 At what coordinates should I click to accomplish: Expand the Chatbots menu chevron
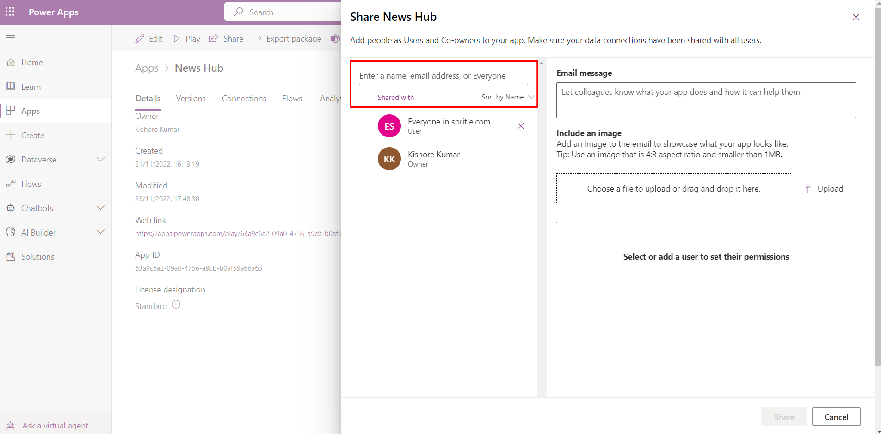100,208
